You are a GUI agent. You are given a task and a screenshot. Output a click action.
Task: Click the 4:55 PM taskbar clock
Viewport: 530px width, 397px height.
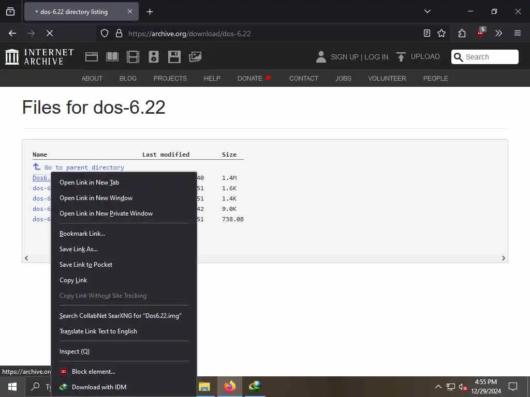click(485, 387)
